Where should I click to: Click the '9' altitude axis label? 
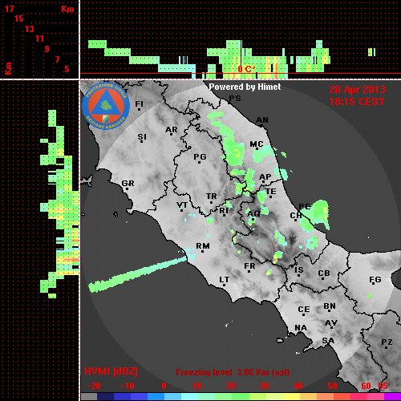[47, 49]
